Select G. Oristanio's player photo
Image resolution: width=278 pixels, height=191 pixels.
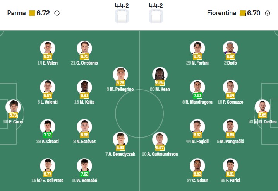[85, 48]
